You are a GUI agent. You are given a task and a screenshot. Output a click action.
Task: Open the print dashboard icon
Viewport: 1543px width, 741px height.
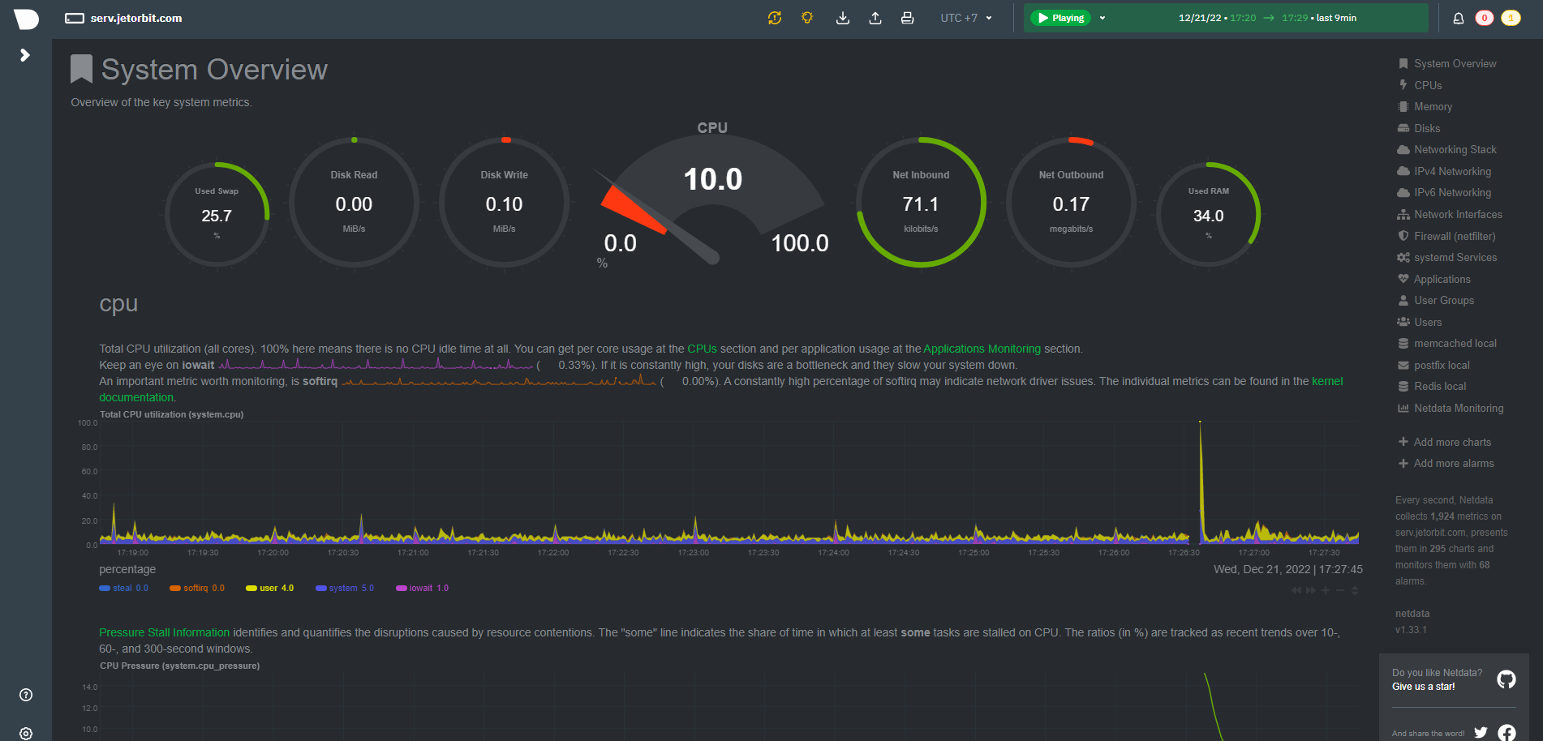click(908, 17)
